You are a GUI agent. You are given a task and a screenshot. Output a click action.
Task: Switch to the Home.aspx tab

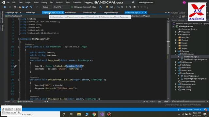(x=30, y=12)
